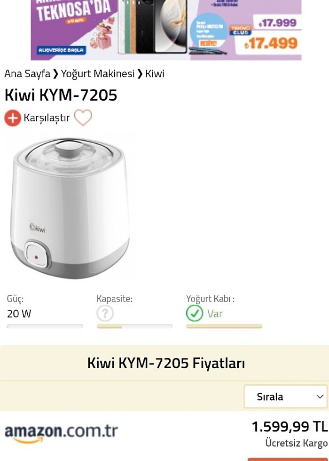Click ALIŞVERİŞE BAŞLA button in banner
329x461 pixels.
62,50
